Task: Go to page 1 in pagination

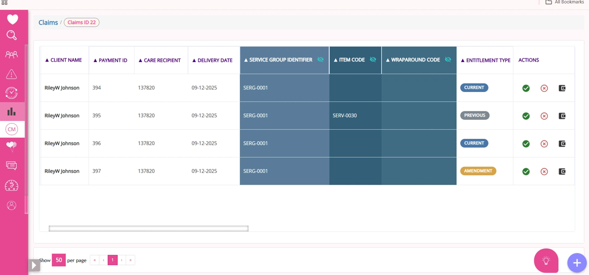Action: 113,260
